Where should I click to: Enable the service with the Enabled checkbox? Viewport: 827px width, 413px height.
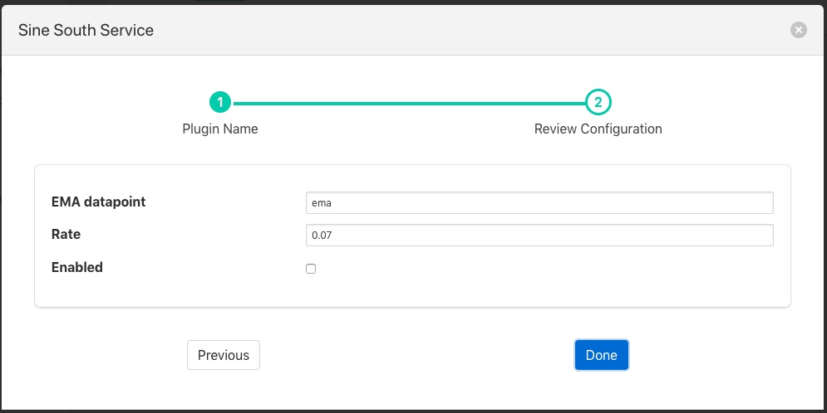coord(311,269)
